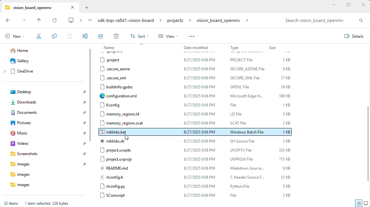Click the Share icon in toolbar
This screenshot has height=207, width=370.
[x=101, y=36]
